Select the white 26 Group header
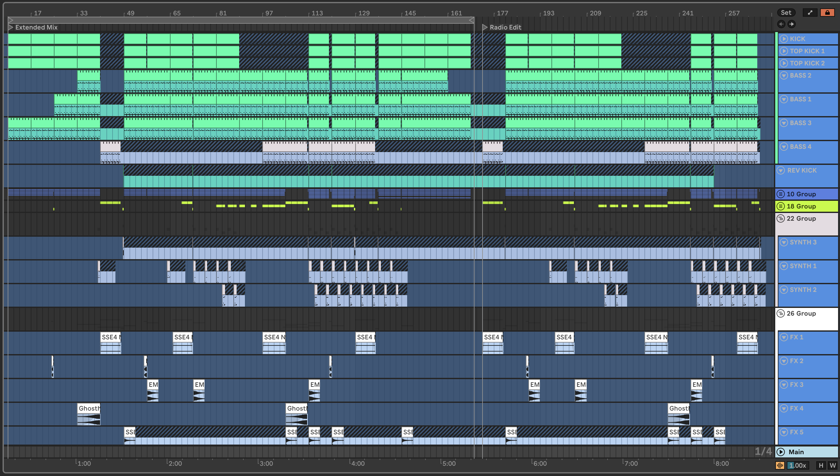This screenshot has height=476, width=840. [x=807, y=319]
